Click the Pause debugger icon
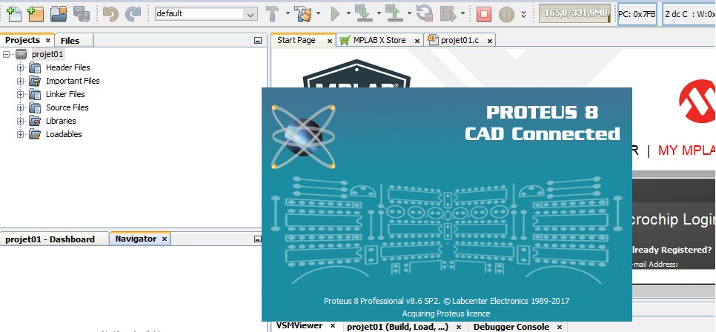 pos(506,13)
